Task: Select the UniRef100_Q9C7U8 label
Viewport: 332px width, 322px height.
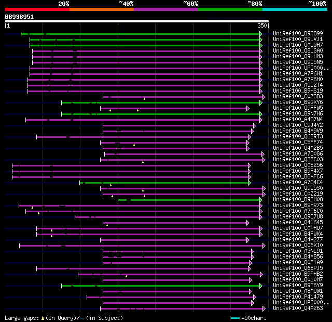Action: pos(298,217)
